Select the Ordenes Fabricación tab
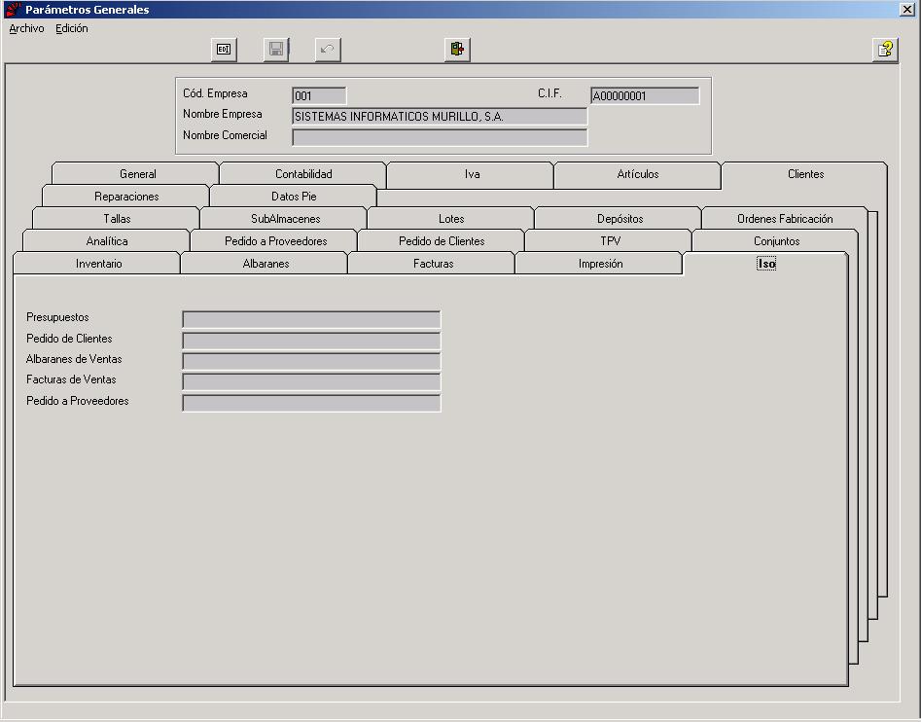The height and width of the screenshot is (722, 921). tap(785, 219)
